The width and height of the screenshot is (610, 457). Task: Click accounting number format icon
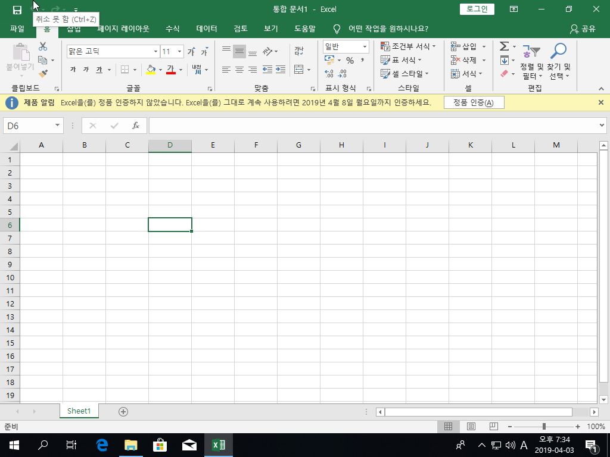tap(329, 60)
